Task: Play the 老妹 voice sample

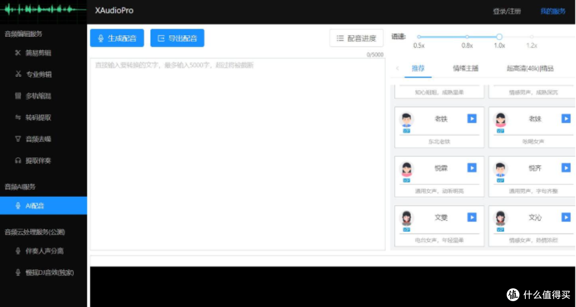Action: point(566,119)
